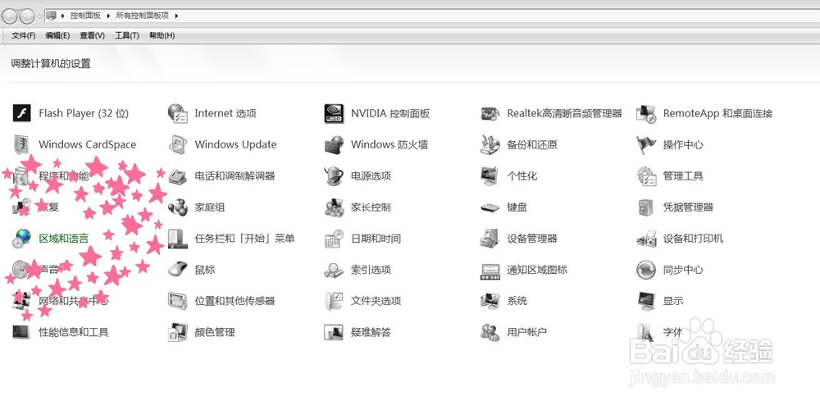This screenshot has width=820, height=405.
Task: Open the 帮助(H) menu
Action: pyautogui.click(x=162, y=35)
